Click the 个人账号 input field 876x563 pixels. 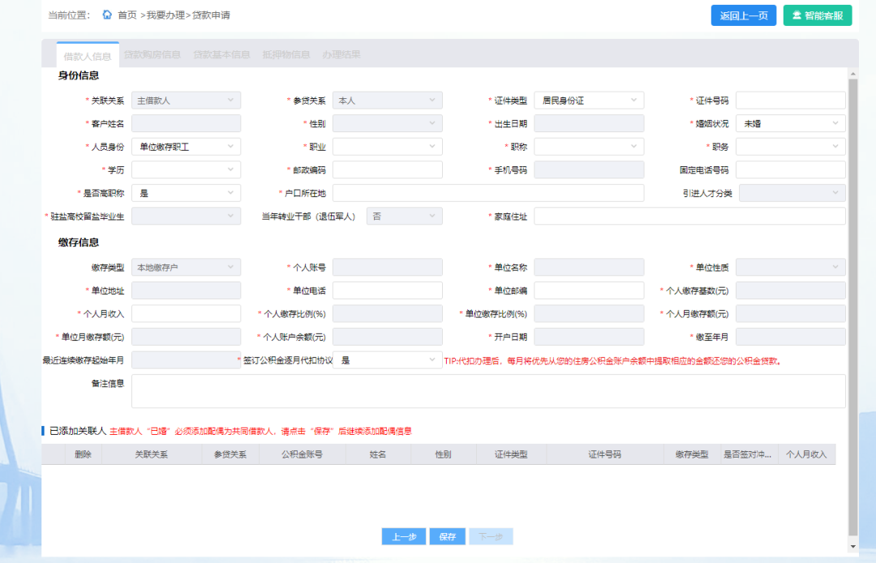387,268
